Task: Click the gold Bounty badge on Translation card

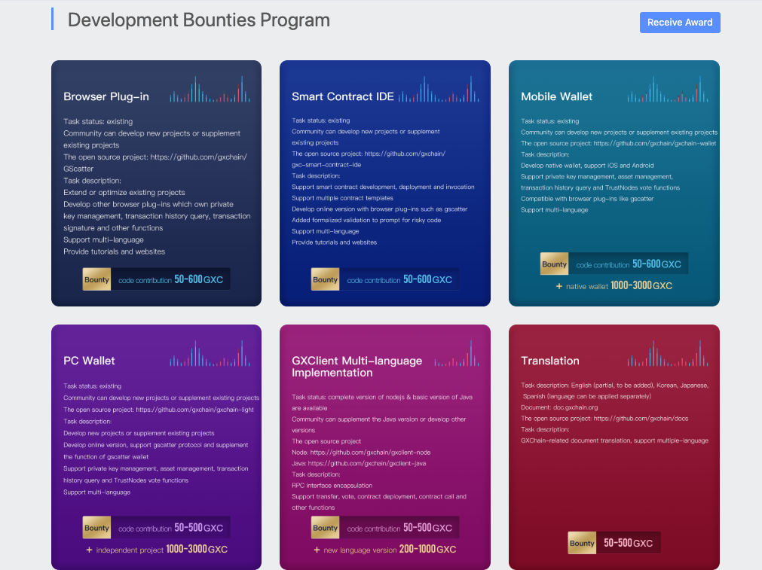Action: [582, 544]
